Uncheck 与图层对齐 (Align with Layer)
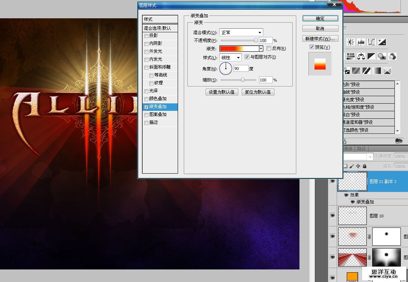Viewport: 408px width, 282px height. tap(247, 57)
